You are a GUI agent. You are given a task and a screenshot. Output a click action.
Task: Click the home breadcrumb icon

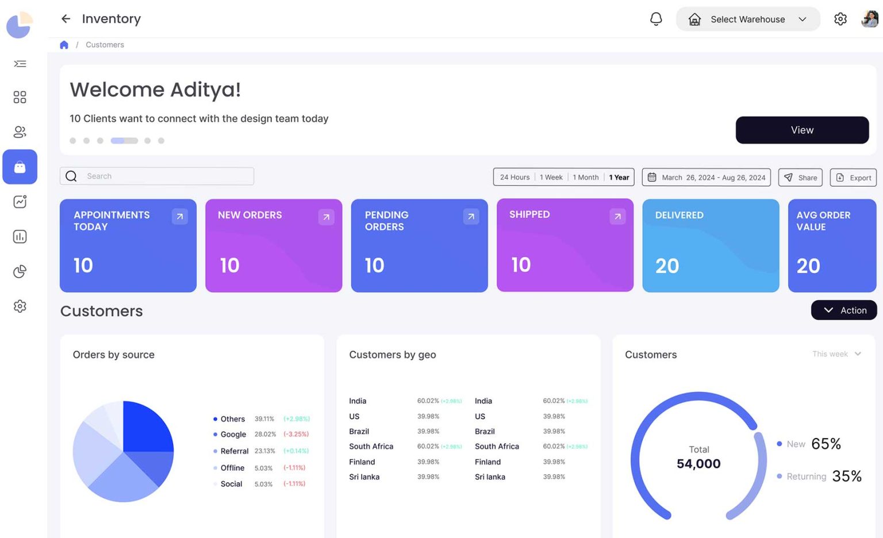coord(64,44)
